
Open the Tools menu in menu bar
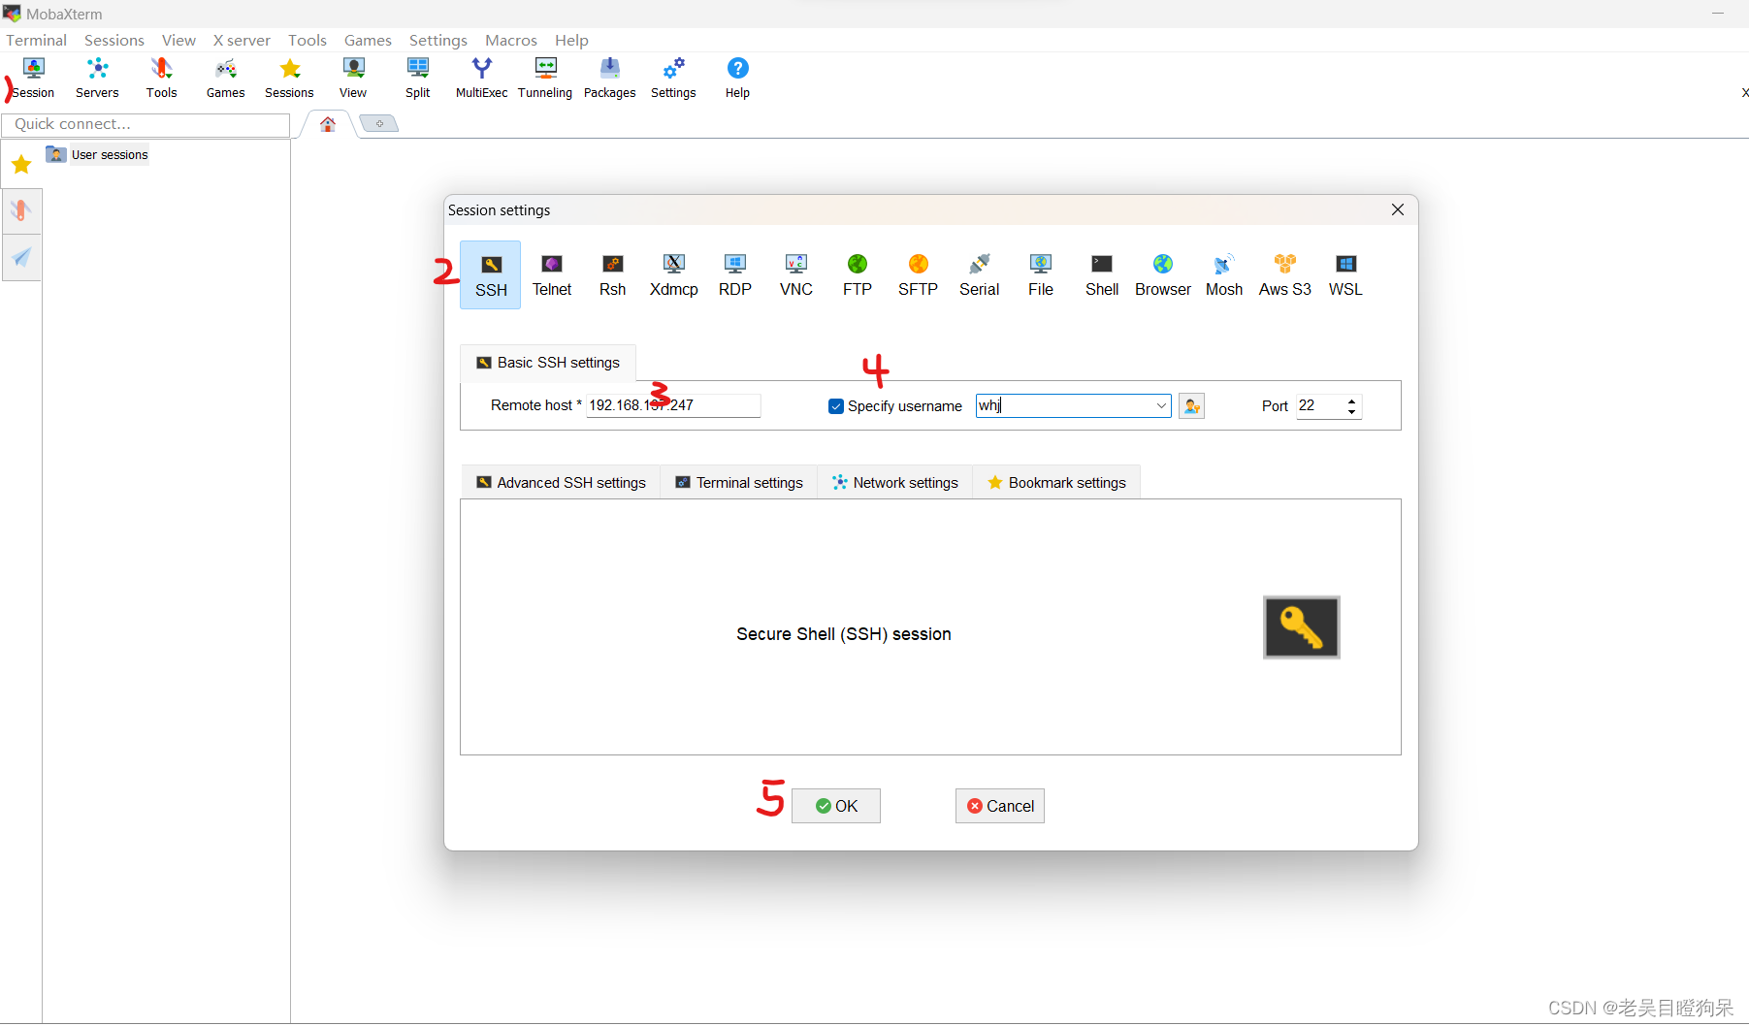tap(308, 40)
